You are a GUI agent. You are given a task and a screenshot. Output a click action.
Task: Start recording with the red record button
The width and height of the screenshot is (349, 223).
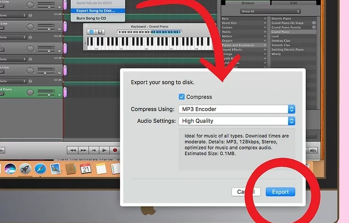(115, 150)
